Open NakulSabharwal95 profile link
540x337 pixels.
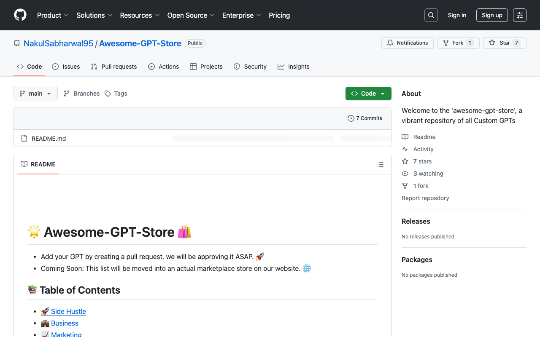tap(58, 43)
